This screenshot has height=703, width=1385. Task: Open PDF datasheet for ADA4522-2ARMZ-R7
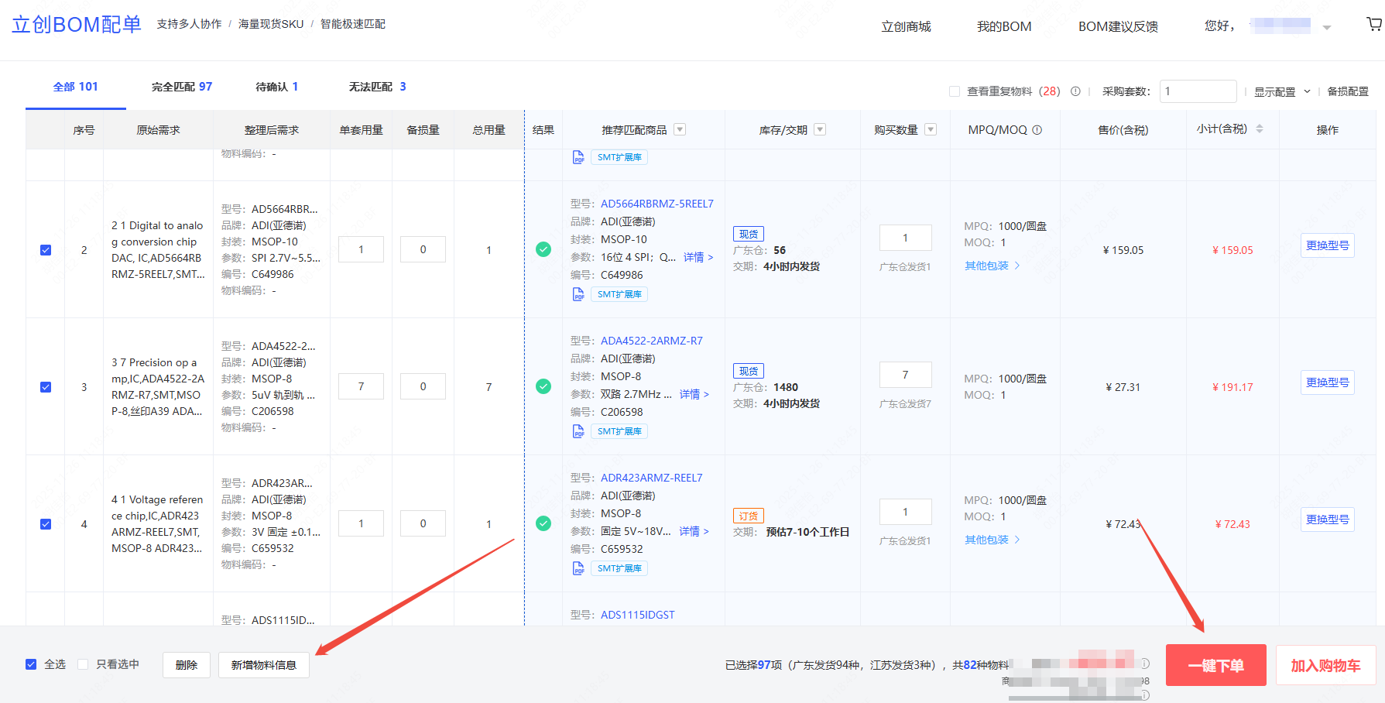[x=578, y=431]
